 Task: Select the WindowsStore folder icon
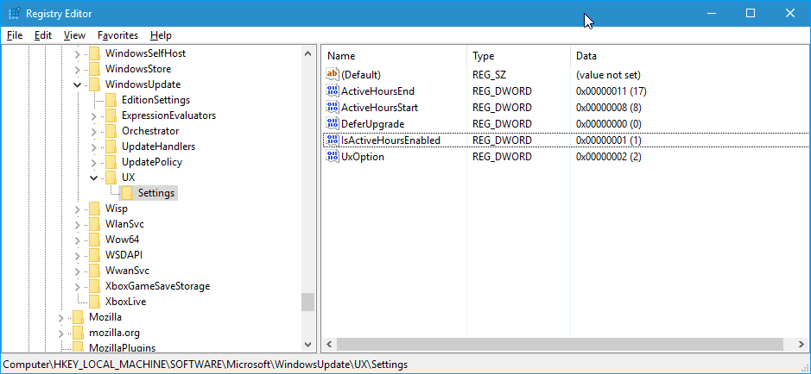point(94,69)
